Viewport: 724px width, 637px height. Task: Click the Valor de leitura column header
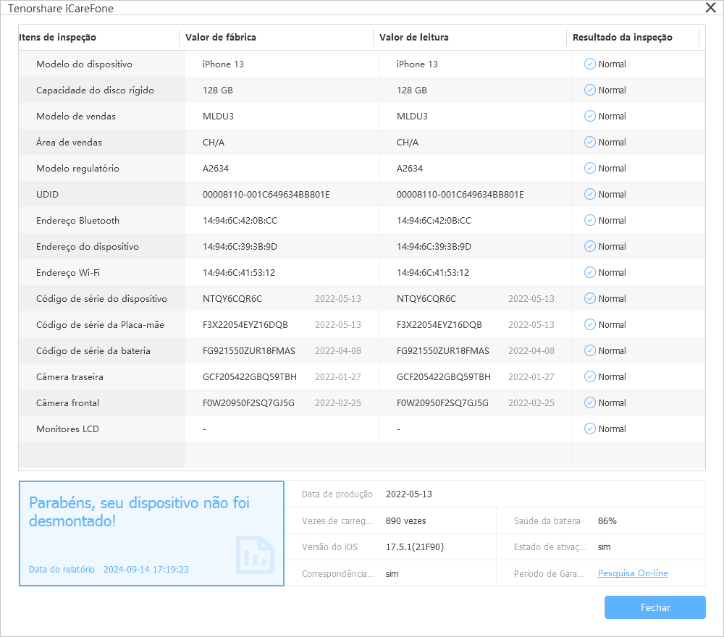[x=413, y=38]
